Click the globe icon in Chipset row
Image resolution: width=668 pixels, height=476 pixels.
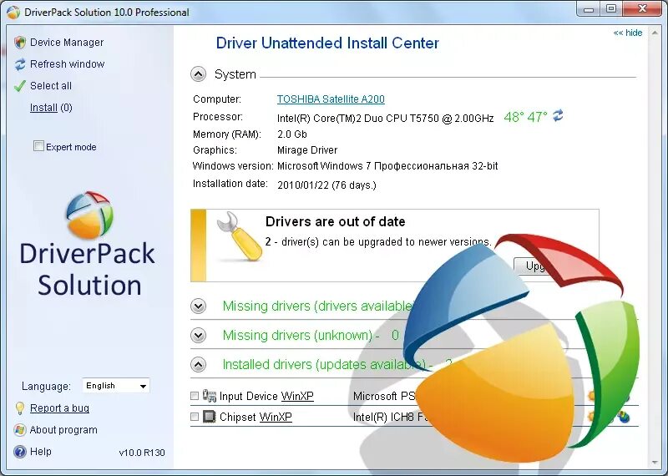point(624,417)
